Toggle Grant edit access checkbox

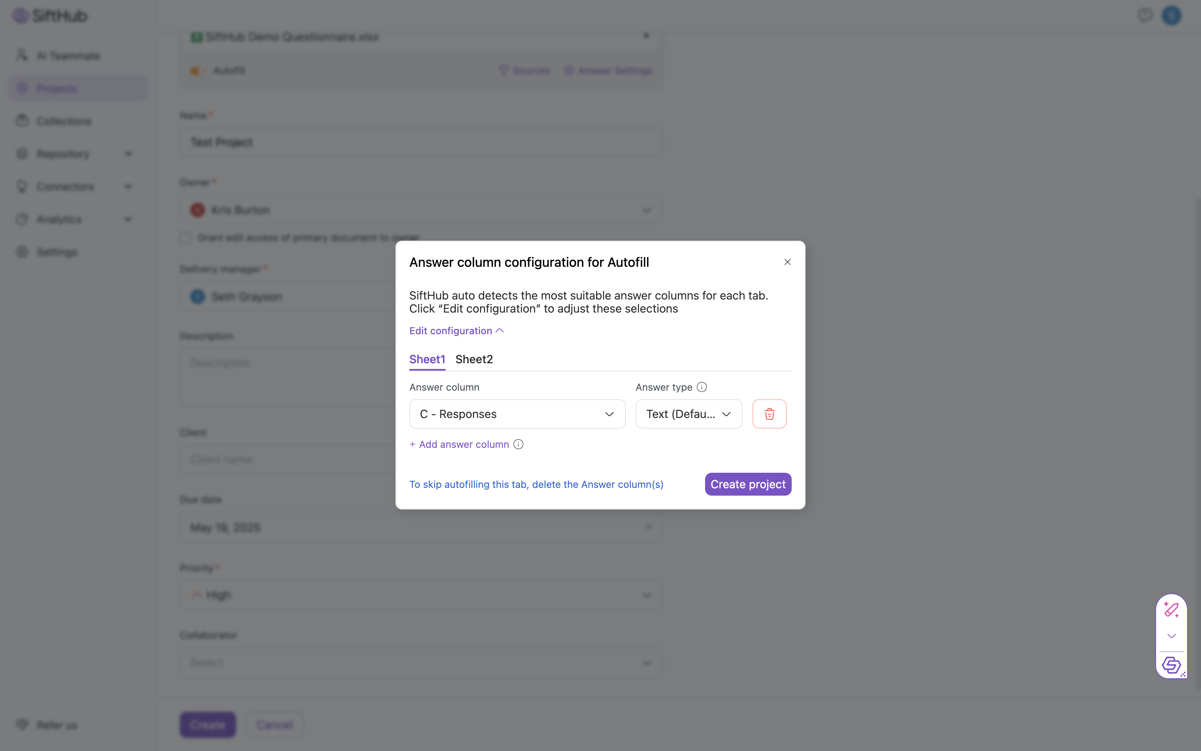coord(186,237)
